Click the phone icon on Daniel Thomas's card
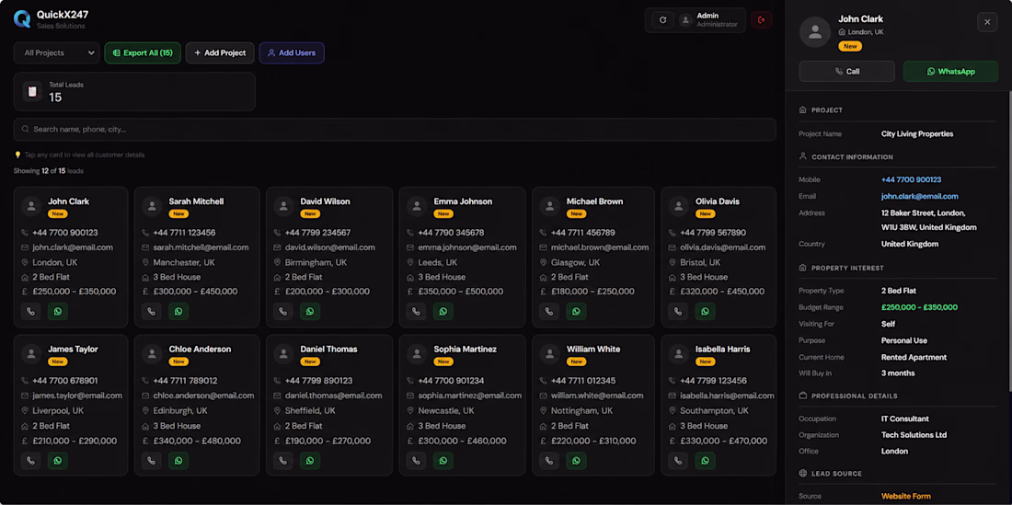Viewport: 1012px width, 505px height. point(282,461)
